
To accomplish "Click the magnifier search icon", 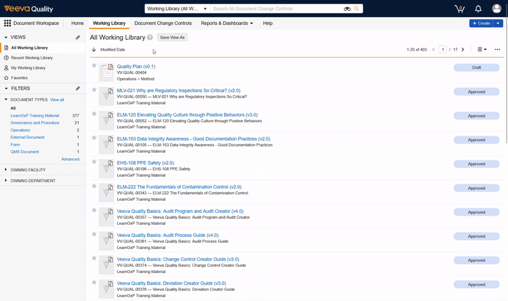I will [356, 8].
